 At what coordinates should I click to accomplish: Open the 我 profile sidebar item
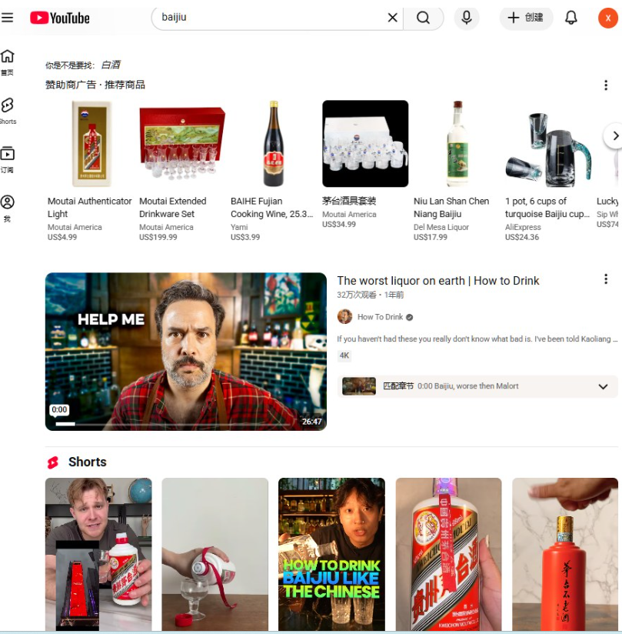click(7, 208)
